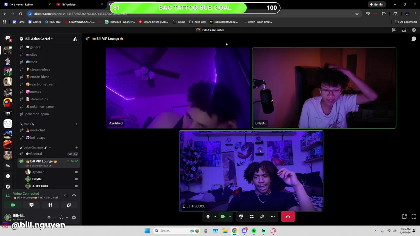Open the NS server icon
Image resolution: width=420 pixels, height=236 pixels.
coord(8,113)
